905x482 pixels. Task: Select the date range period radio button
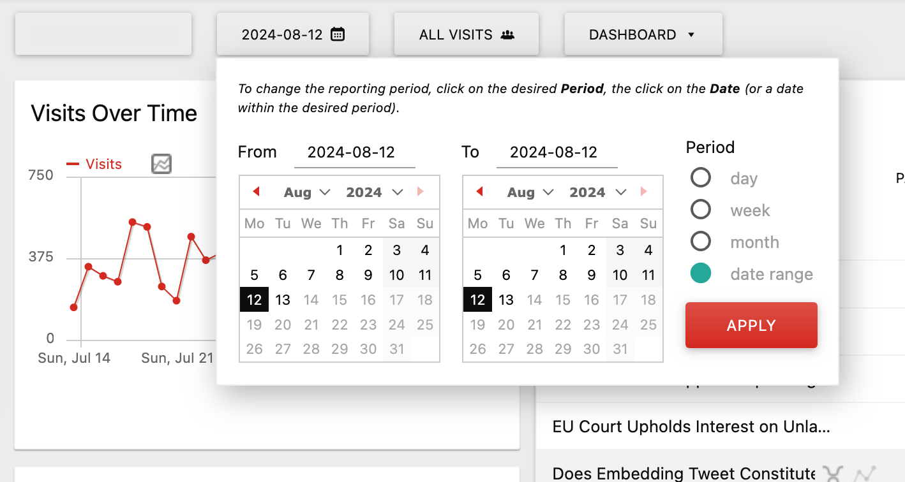tap(701, 274)
